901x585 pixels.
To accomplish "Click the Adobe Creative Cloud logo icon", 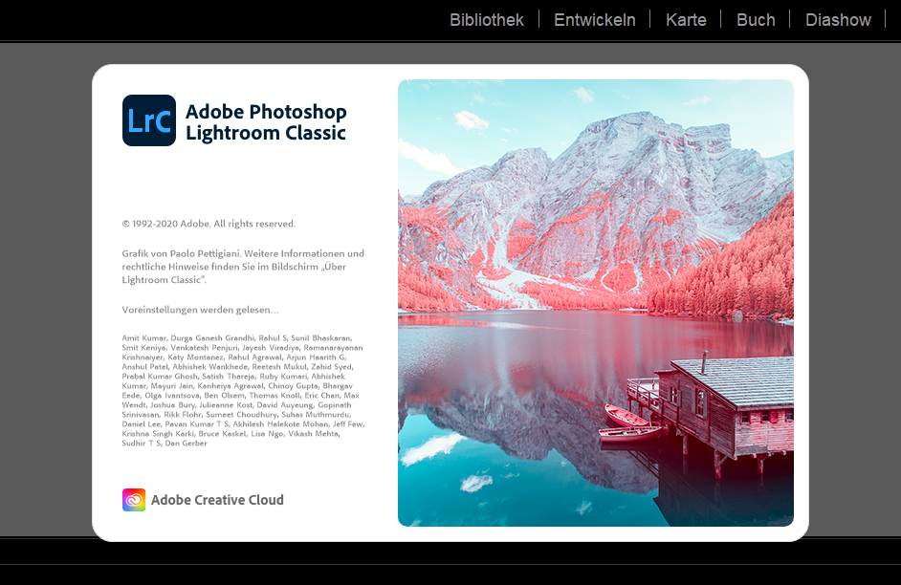I will tap(134, 500).
